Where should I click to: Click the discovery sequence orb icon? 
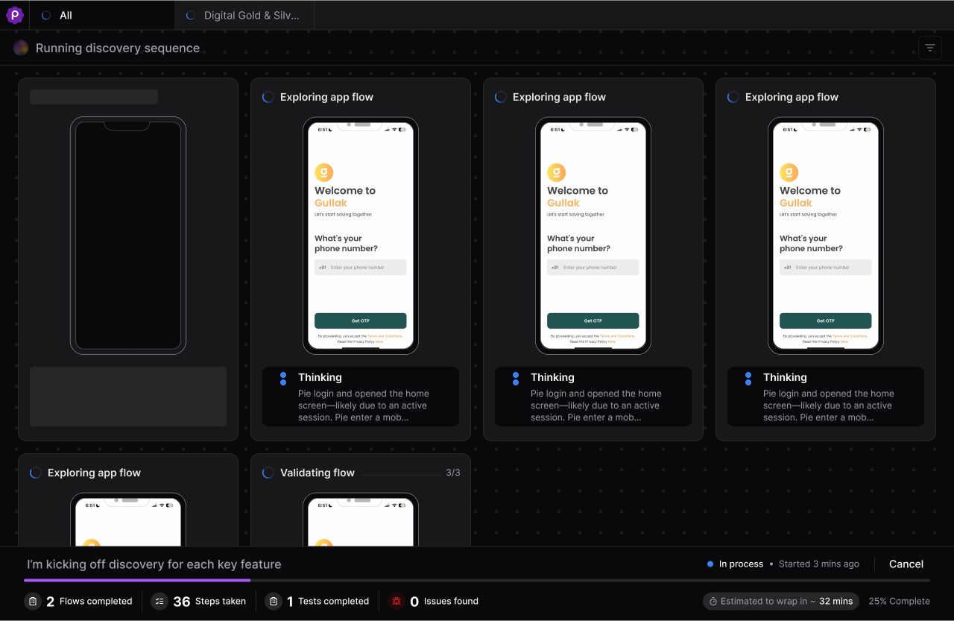[21, 48]
